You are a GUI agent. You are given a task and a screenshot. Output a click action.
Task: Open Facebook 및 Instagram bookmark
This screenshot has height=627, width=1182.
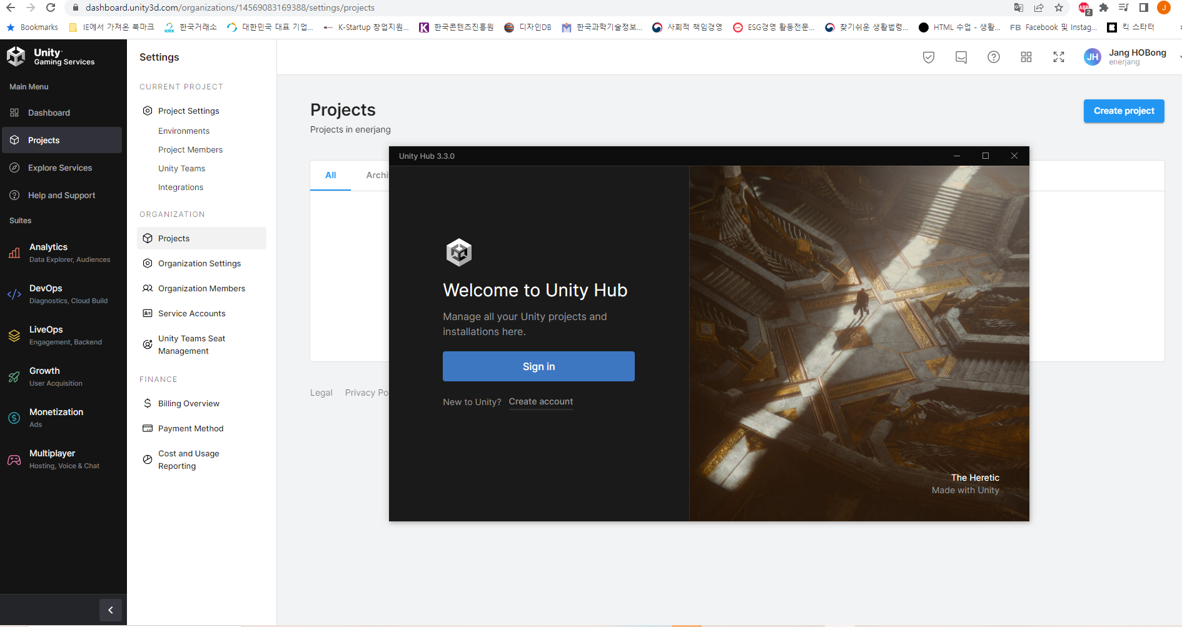[1053, 27]
